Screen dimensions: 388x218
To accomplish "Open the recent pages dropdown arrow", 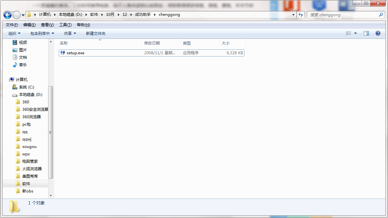I will tap(23, 15).
